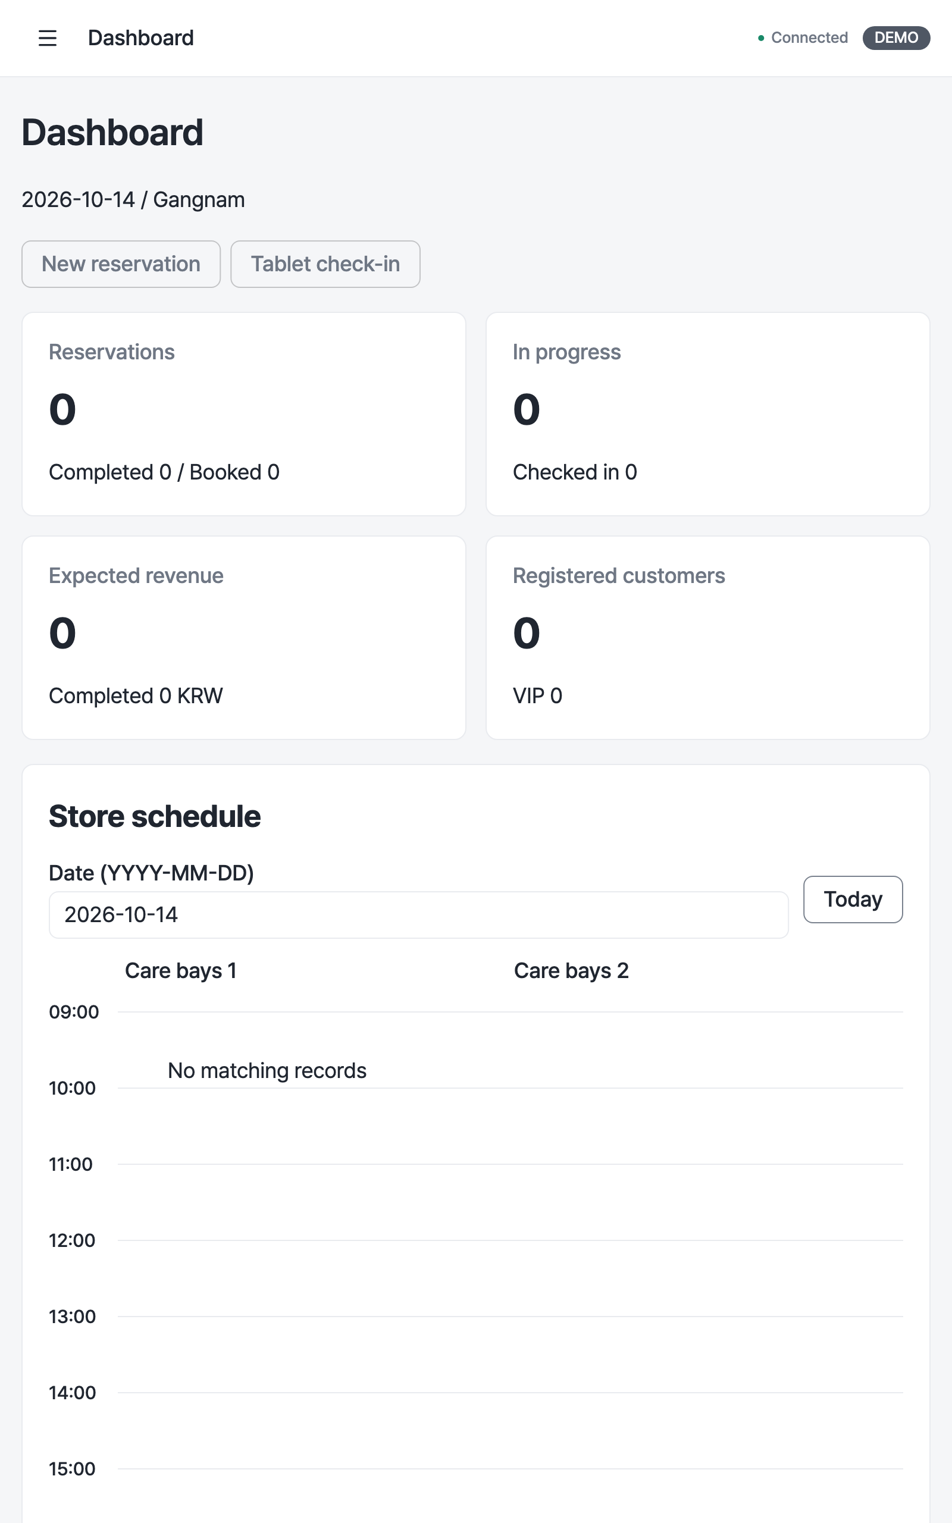The image size is (952, 1523).
Task: Select the 15:00 time slot row
Action: click(476, 1469)
